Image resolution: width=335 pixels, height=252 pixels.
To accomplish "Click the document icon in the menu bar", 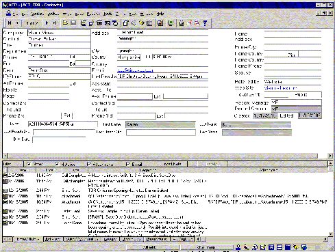I will point(9,14).
